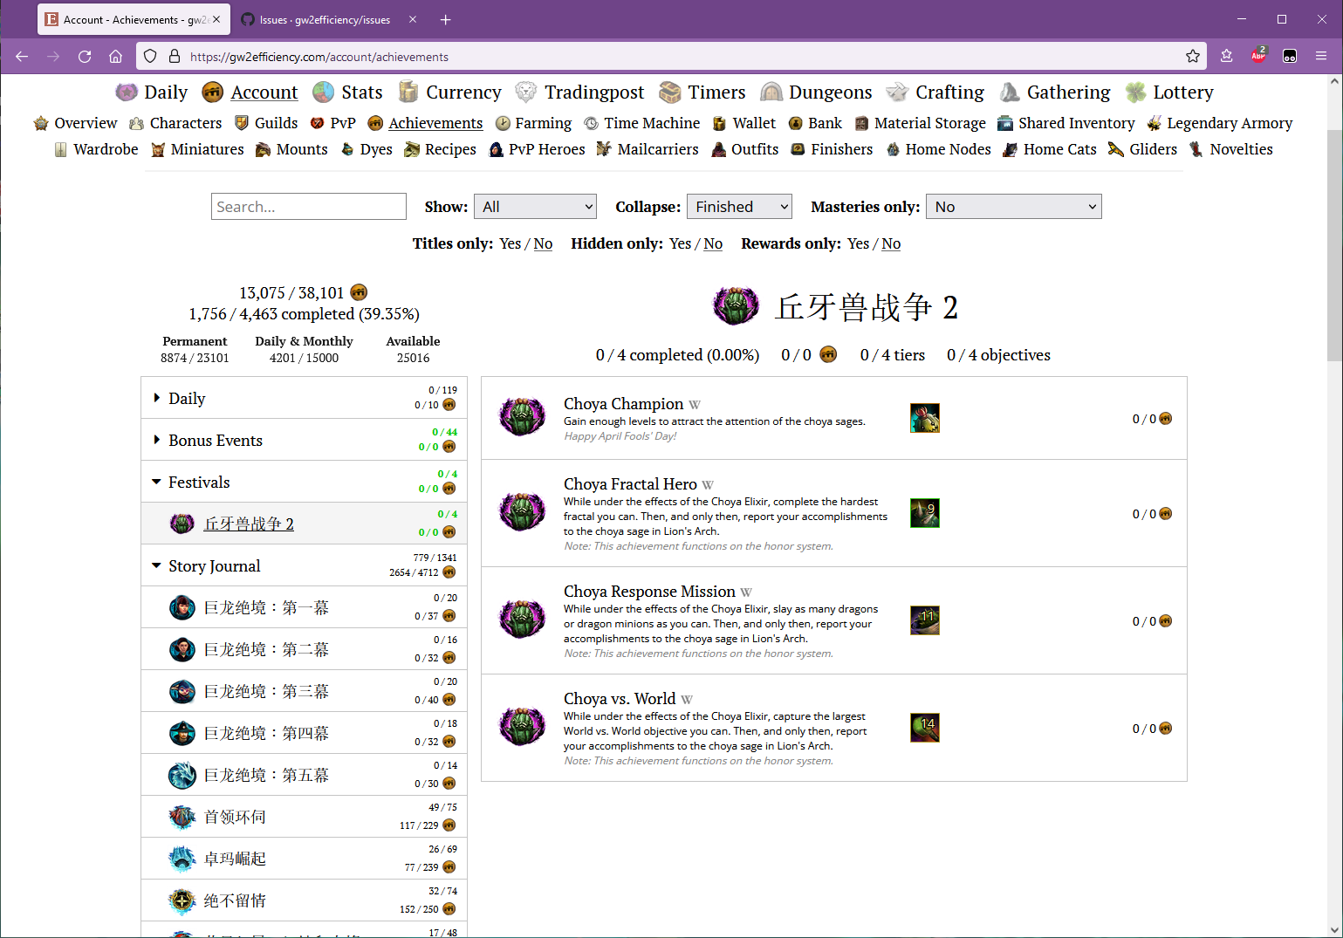Click the achievement search field
This screenshot has width=1343, height=938.
coord(308,206)
